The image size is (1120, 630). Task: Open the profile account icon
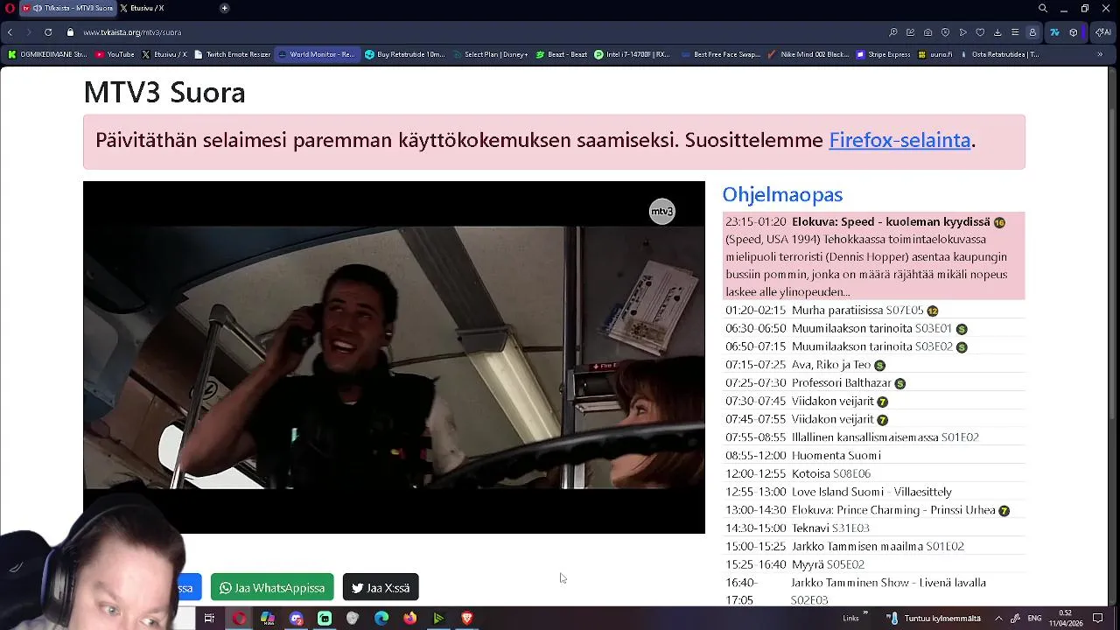pos(1032,32)
